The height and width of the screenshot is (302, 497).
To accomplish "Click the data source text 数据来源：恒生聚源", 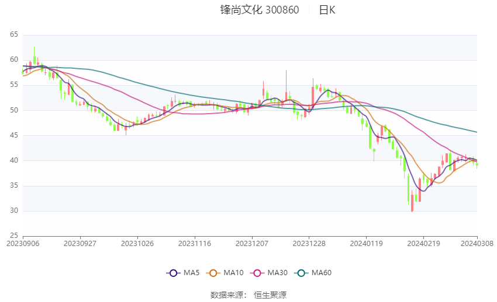I will click(248, 295).
